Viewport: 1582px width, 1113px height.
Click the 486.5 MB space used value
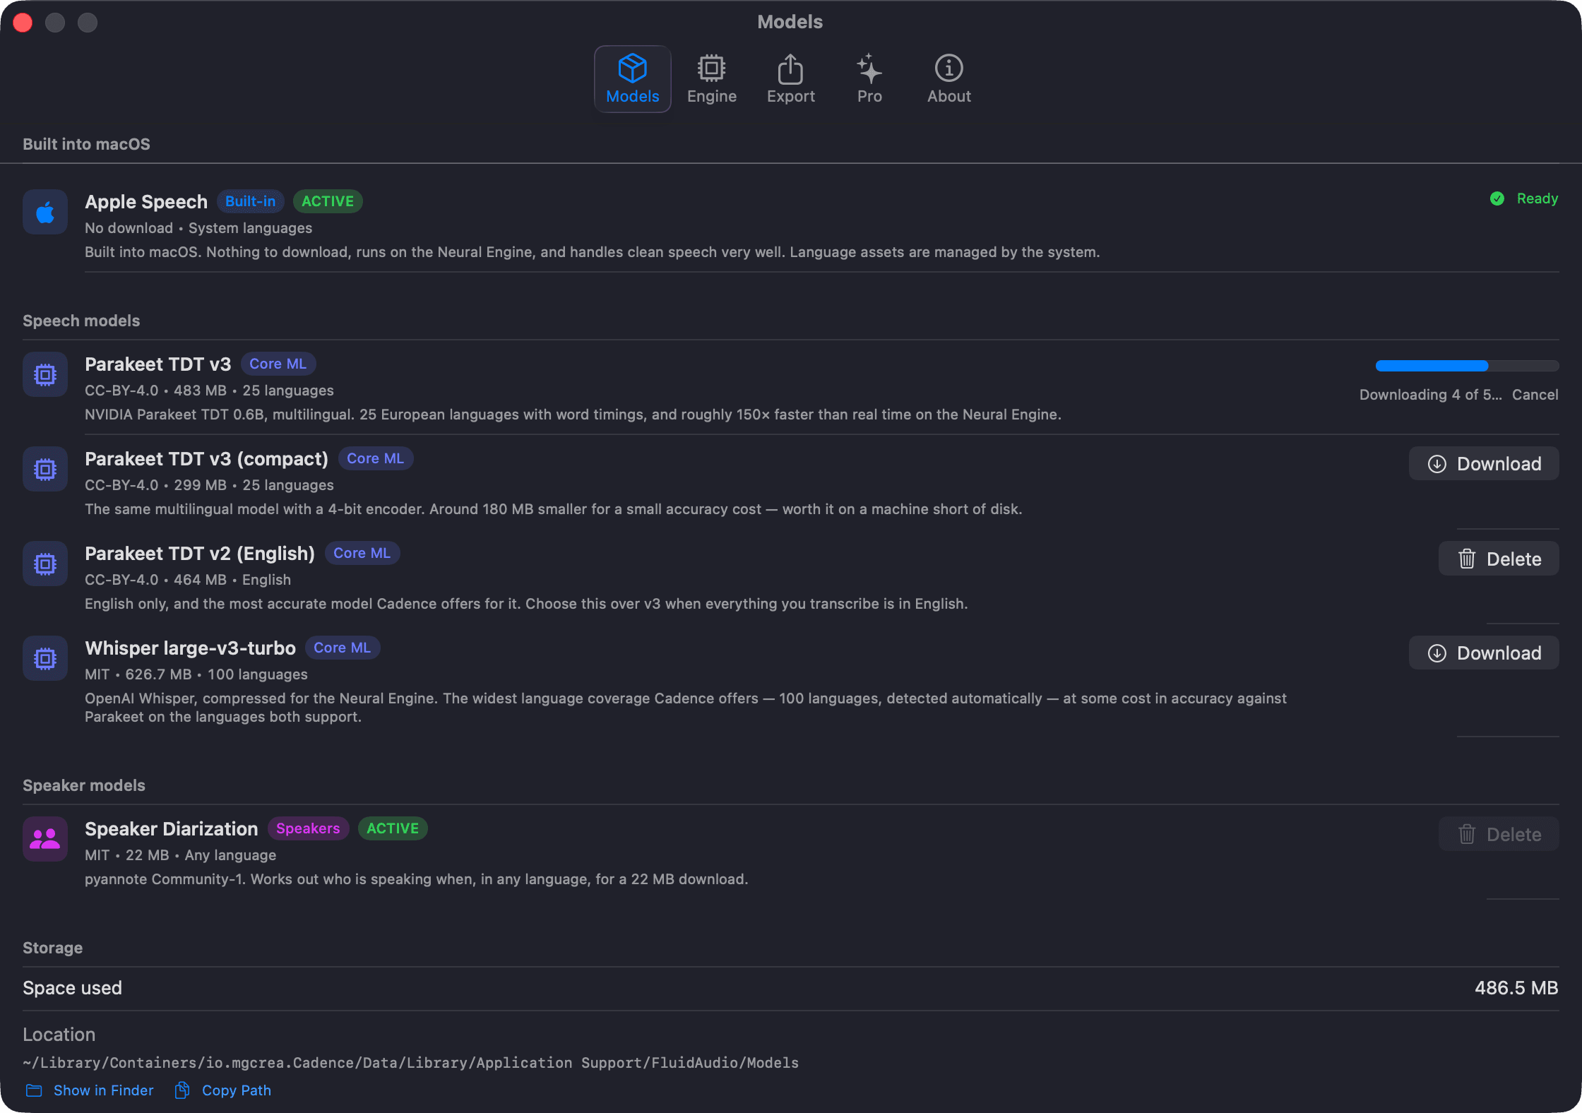pos(1516,988)
